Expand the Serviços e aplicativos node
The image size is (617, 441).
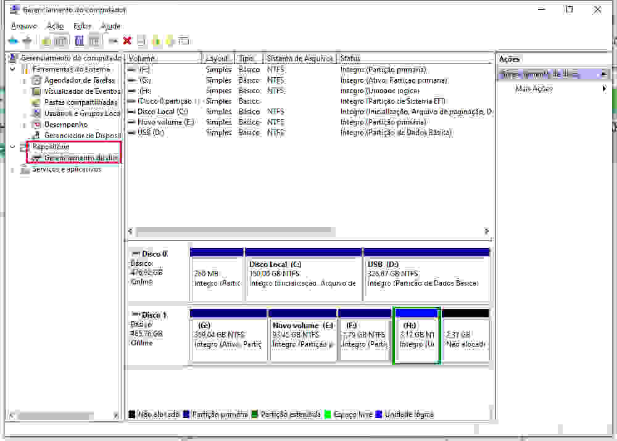[13, 169]
